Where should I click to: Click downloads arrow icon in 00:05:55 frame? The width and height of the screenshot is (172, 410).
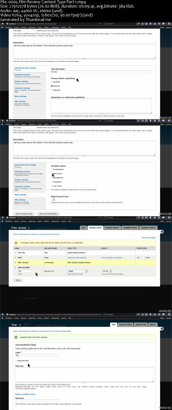(150, 218)
